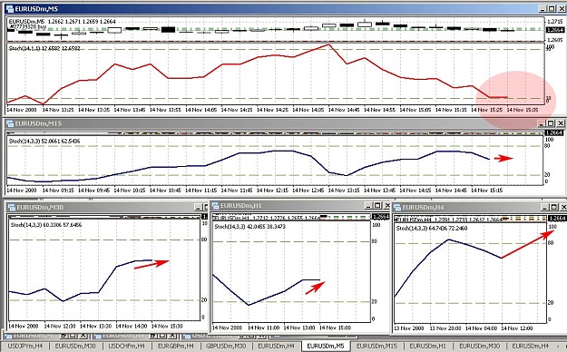Open the EURGBPm,H4 chart tab

pos(175,347)
